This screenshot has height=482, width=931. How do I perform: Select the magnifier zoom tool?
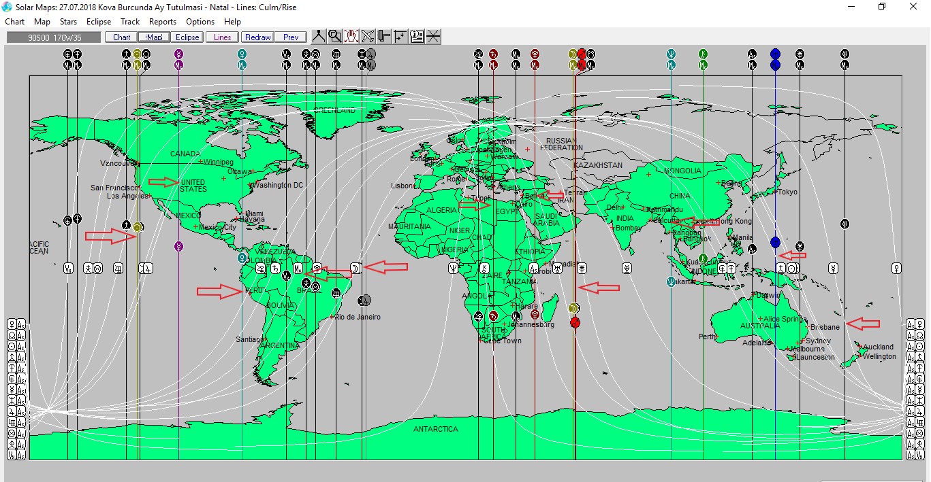pyautogui.click(x=335, y=37)
